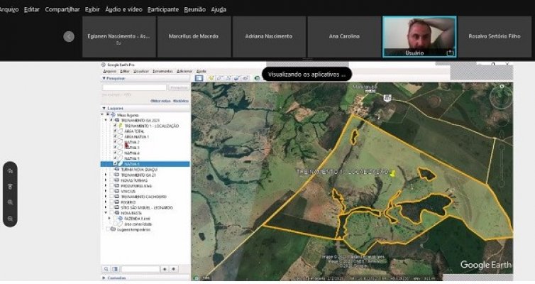Uncheck the NATIVA 4 checkbox
Image resolution: width=535 pixels, height=284 pixels.
[x=115, y=153]
